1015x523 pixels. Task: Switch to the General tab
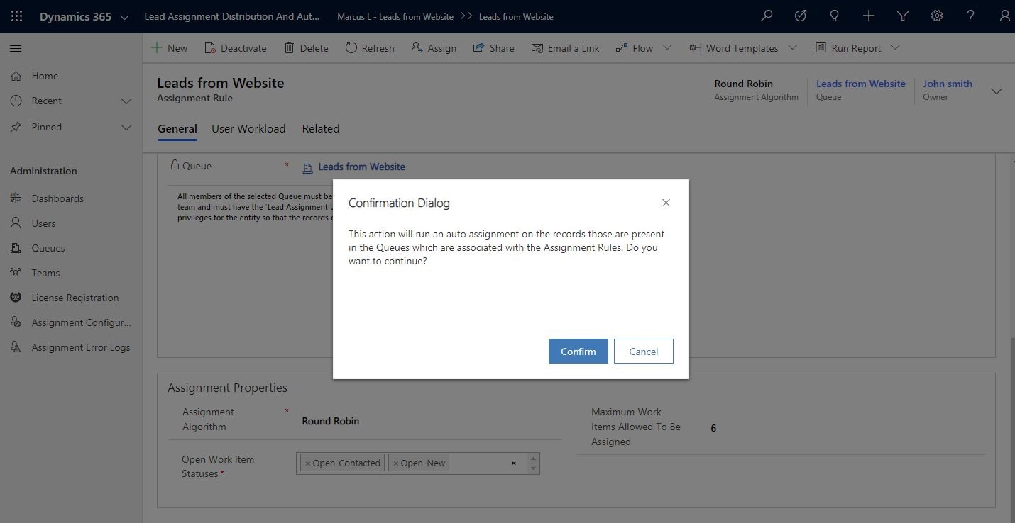pos(177,129)
